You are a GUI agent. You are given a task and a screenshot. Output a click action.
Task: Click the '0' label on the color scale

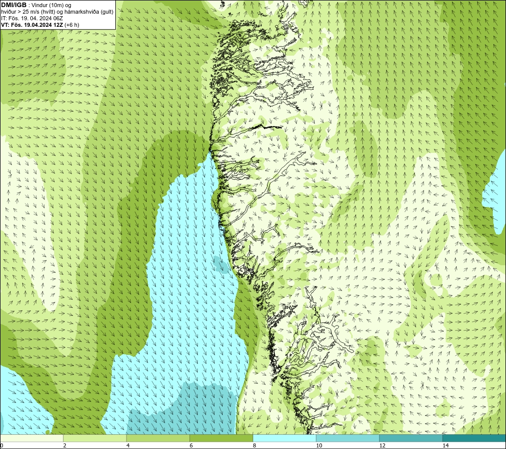tap(2, 445)
